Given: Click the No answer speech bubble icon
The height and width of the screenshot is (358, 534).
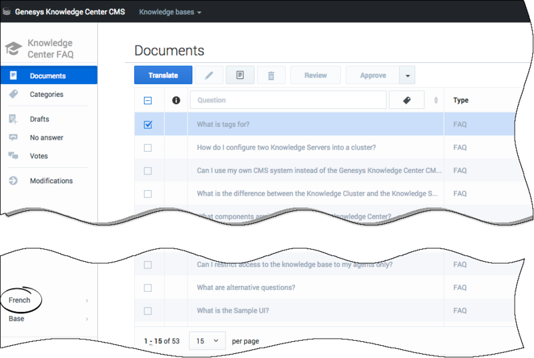Looking at the screenshot, I should 13,138.
